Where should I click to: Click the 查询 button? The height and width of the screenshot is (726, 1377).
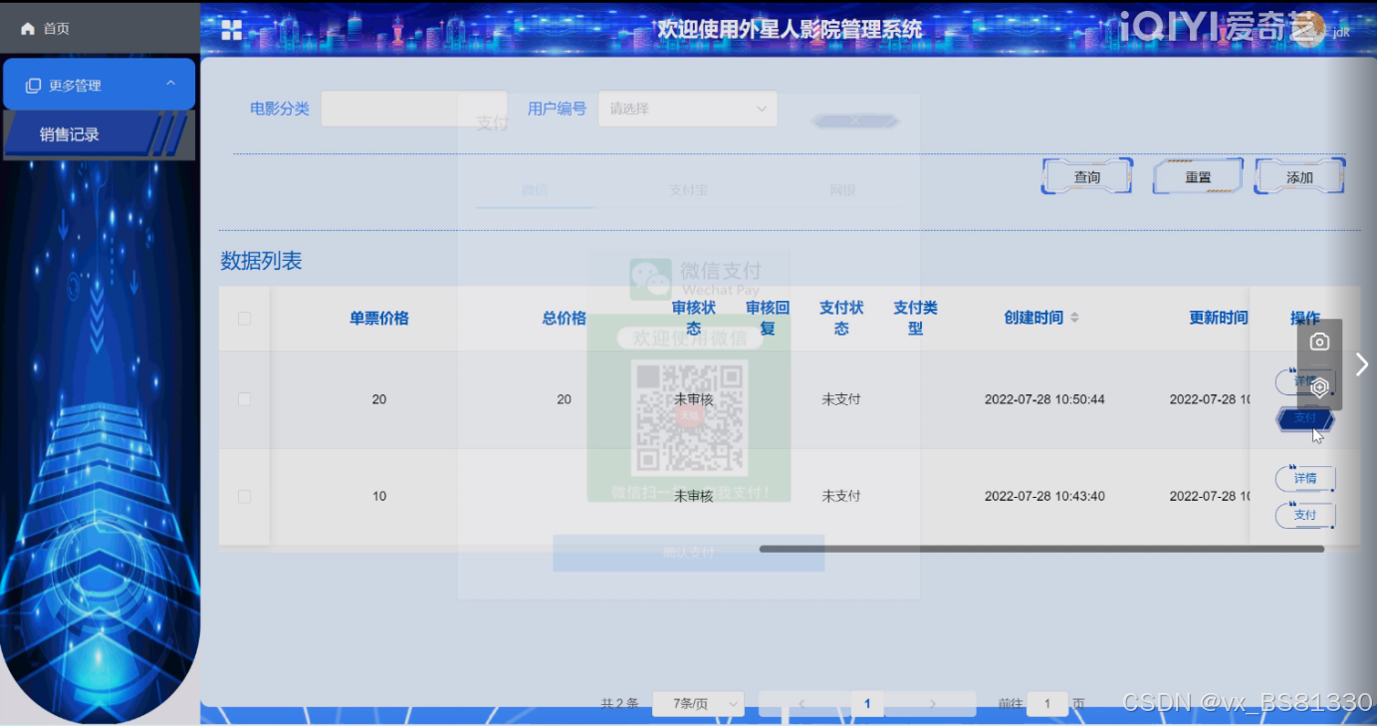pos(1087,177)
